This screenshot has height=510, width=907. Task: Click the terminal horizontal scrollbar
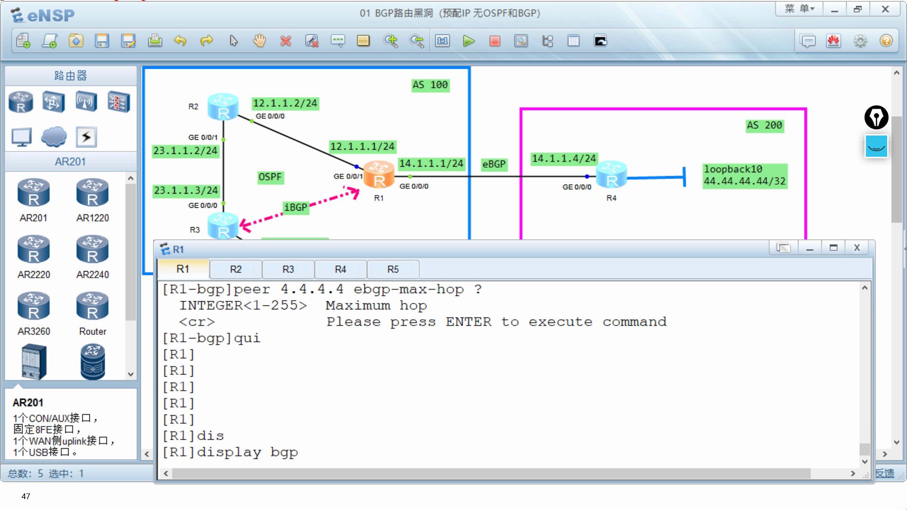point(491,473)
